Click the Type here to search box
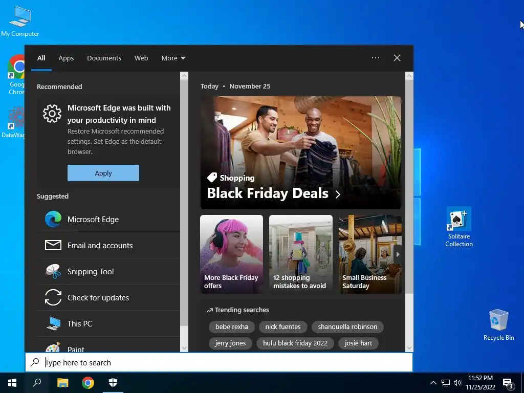The height and width of the screenshot is (393, 524). click(219, 362)
